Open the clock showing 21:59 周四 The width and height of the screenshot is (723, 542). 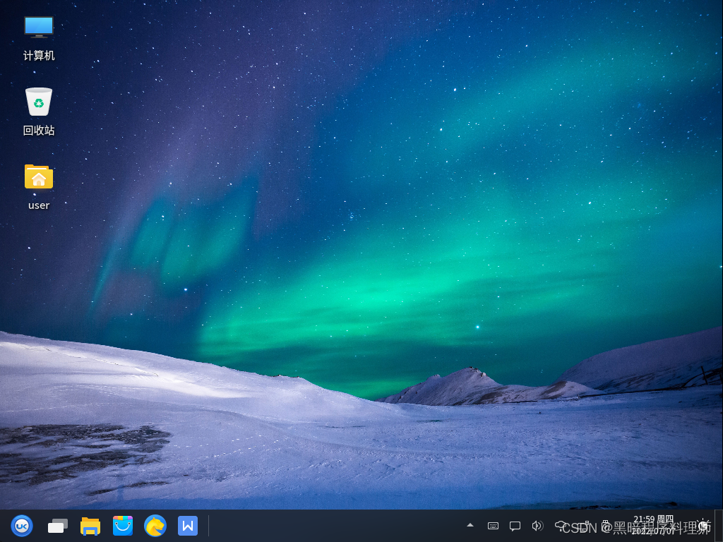(x=653, y=525)
